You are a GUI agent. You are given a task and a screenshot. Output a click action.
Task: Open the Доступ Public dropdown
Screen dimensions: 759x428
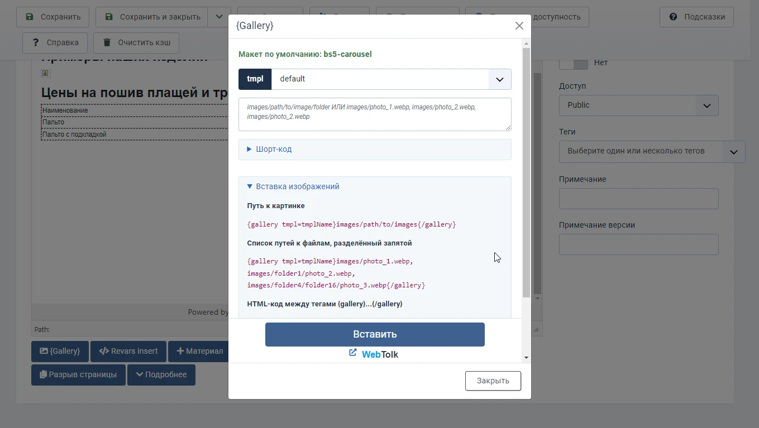pos(638,105)
